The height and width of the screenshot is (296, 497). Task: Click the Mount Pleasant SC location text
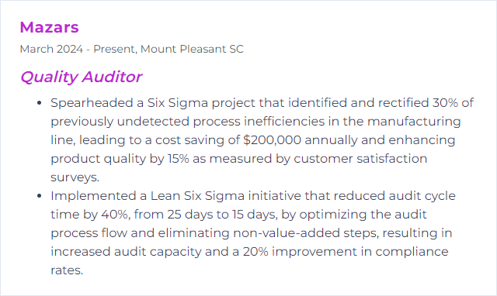point(192,49)
